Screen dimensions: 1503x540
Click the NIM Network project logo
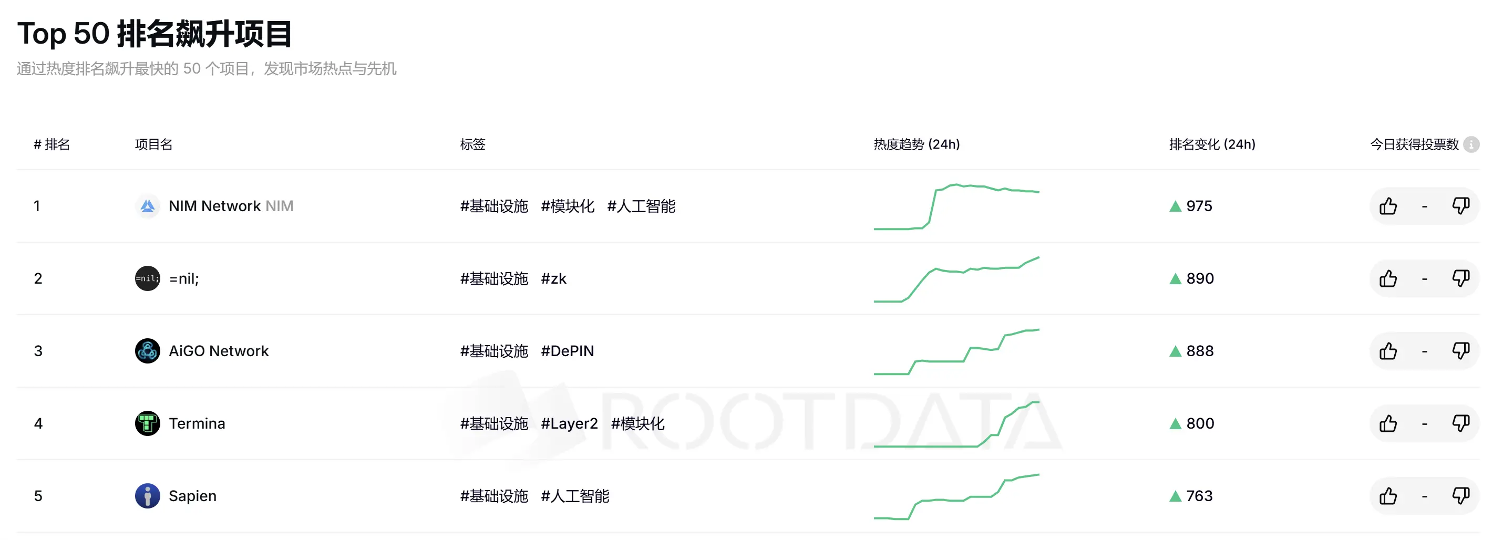pos(148,206)
